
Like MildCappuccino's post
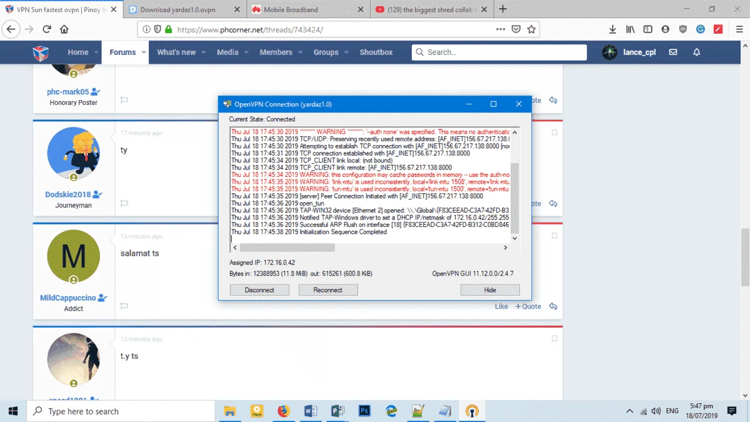click(501, 306)
